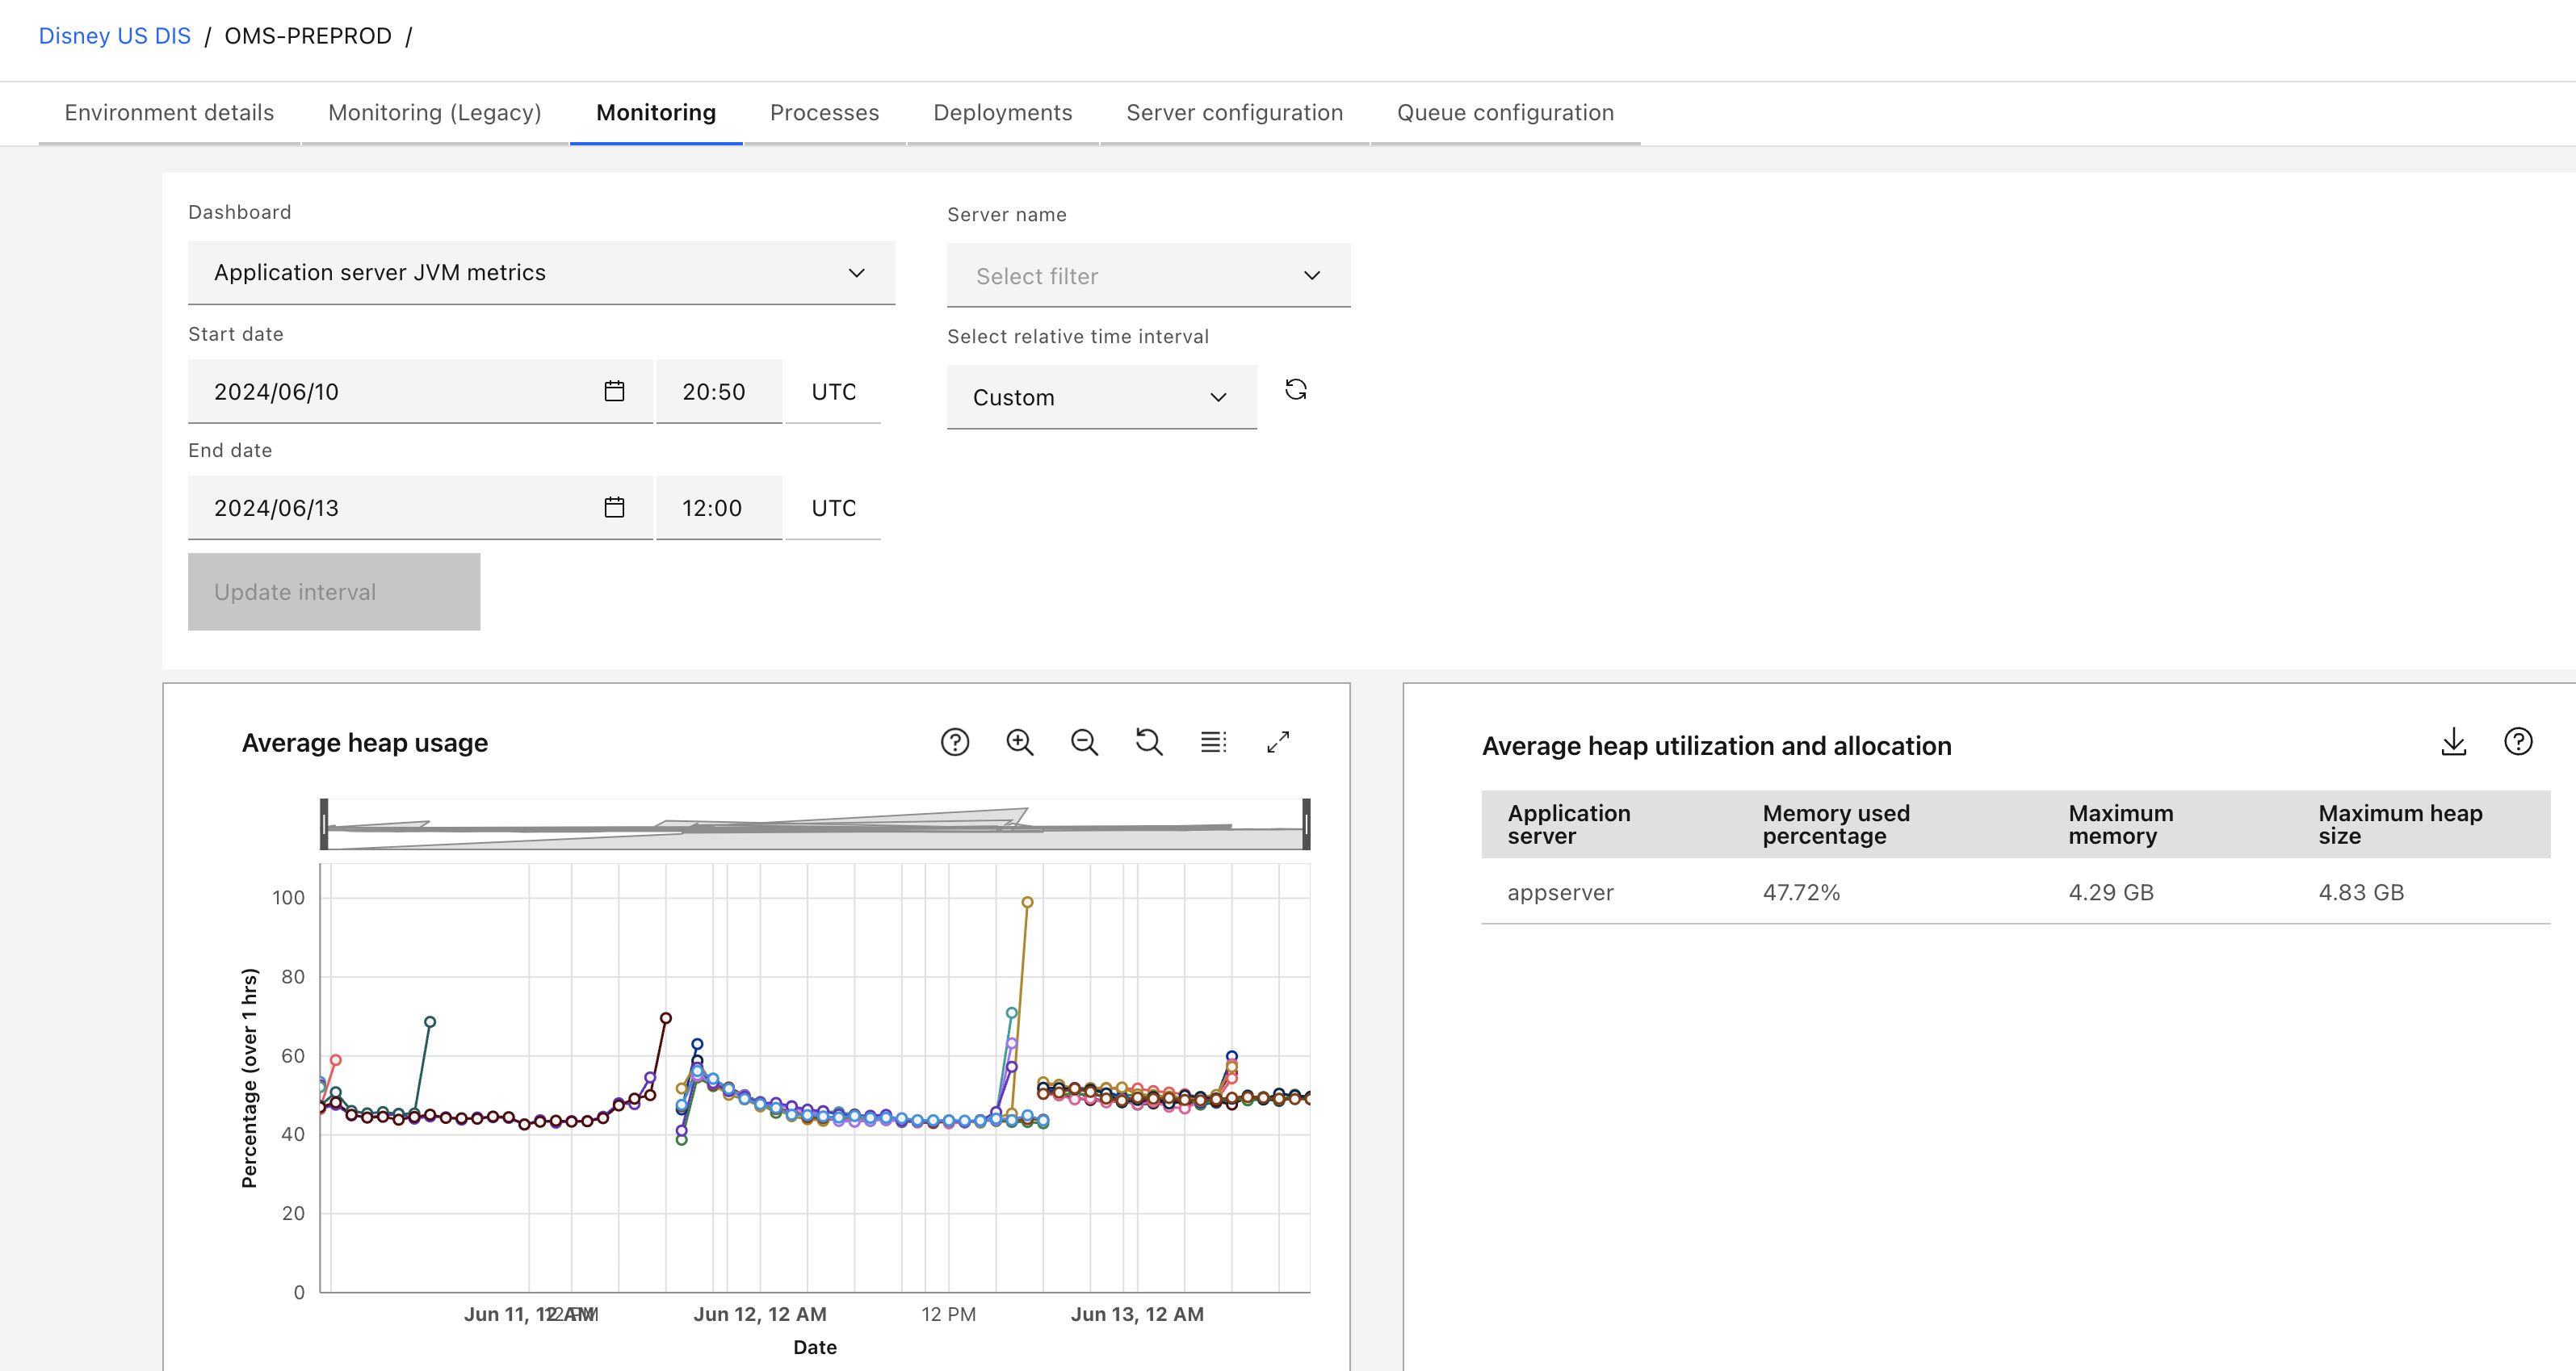Click the help icon on Average heap usage chart
This screenshot has width=2576, height=1371.
pos(954,742)
